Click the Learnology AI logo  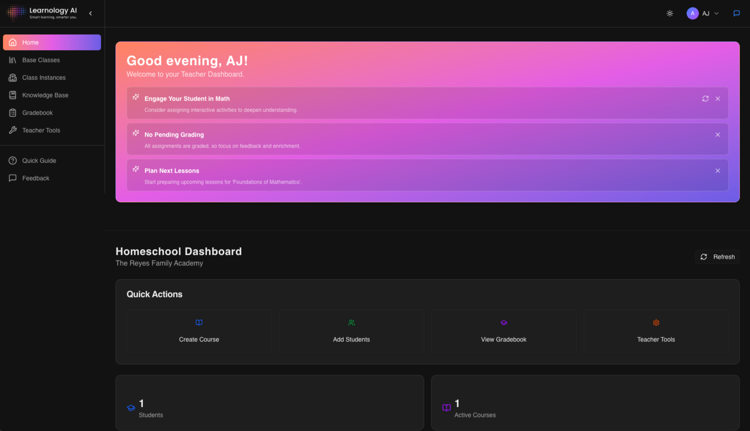(42, 13)
